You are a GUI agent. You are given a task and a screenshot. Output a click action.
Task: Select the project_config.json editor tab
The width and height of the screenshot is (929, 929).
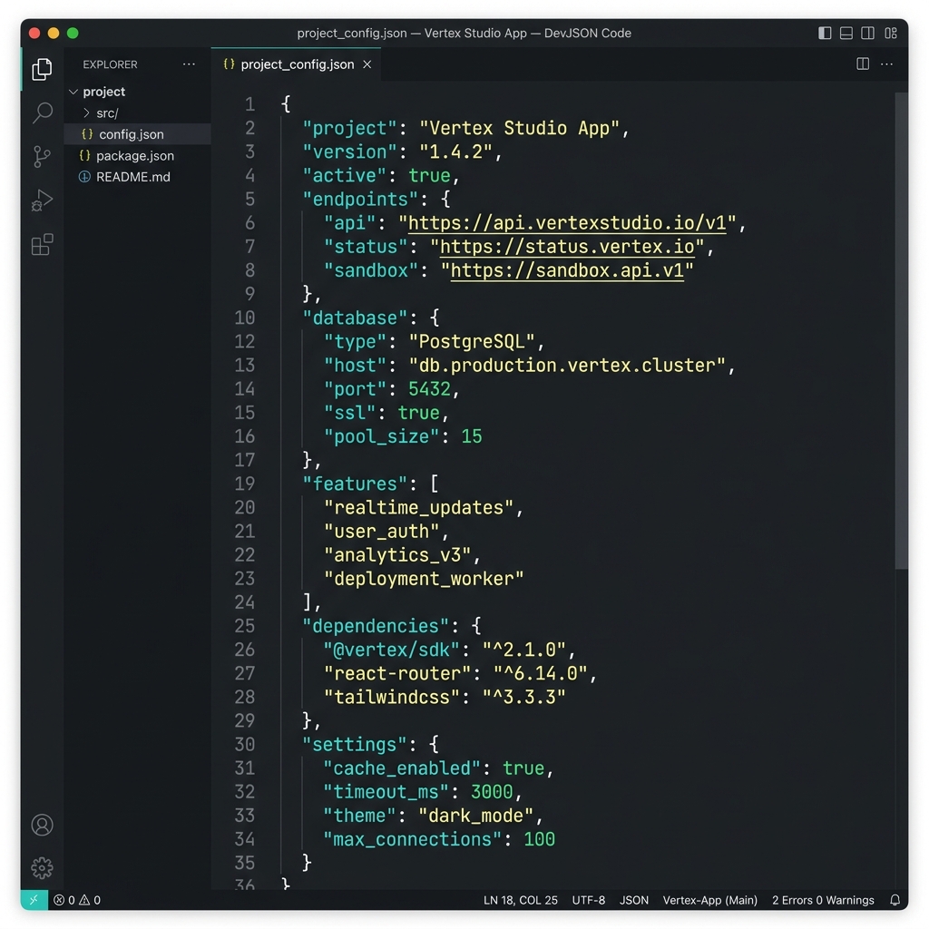[297, 64]
